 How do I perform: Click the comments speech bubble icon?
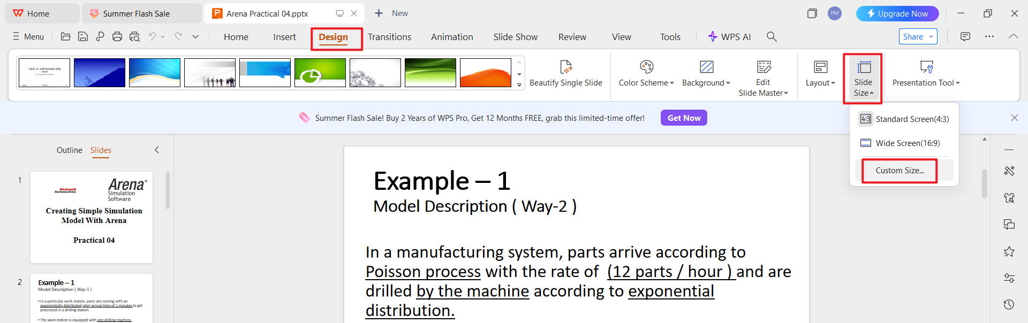tap(965, 36)
